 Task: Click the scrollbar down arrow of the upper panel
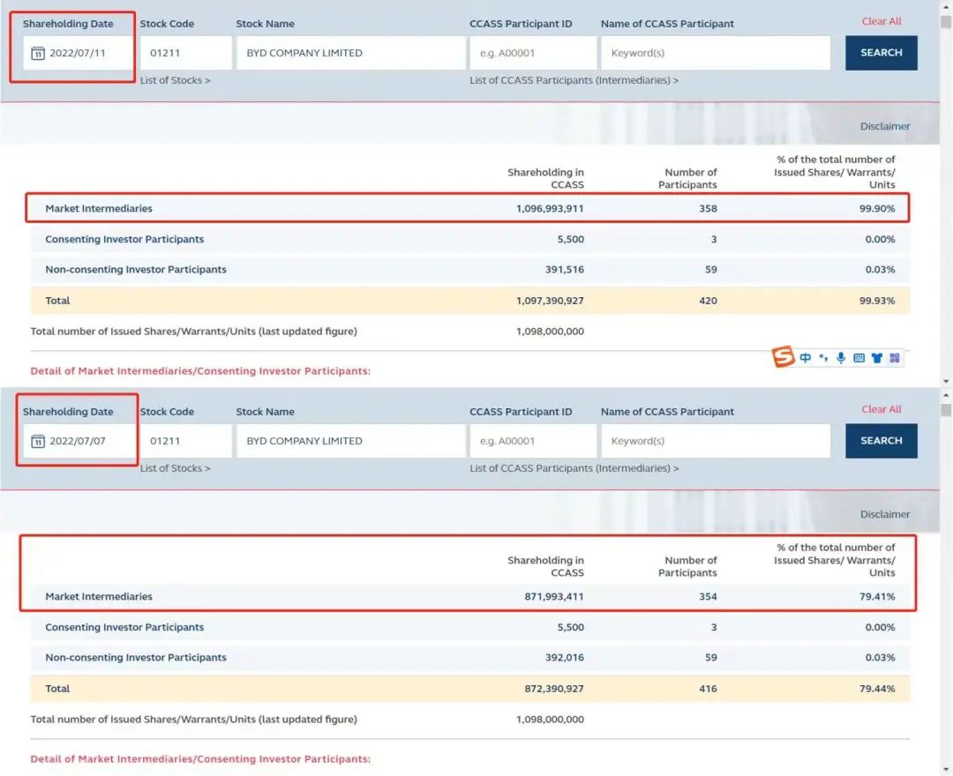[x=946, y=381]
